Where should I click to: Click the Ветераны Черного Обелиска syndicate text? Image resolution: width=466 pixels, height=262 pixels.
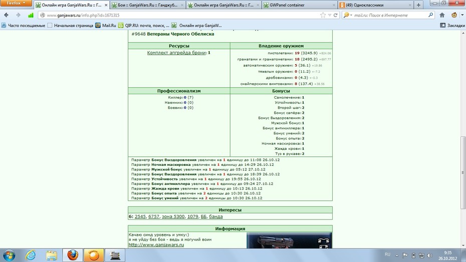click(180, 34)
